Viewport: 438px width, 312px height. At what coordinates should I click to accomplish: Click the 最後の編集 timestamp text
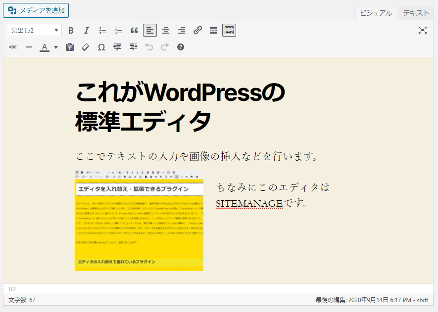(372, 300)
